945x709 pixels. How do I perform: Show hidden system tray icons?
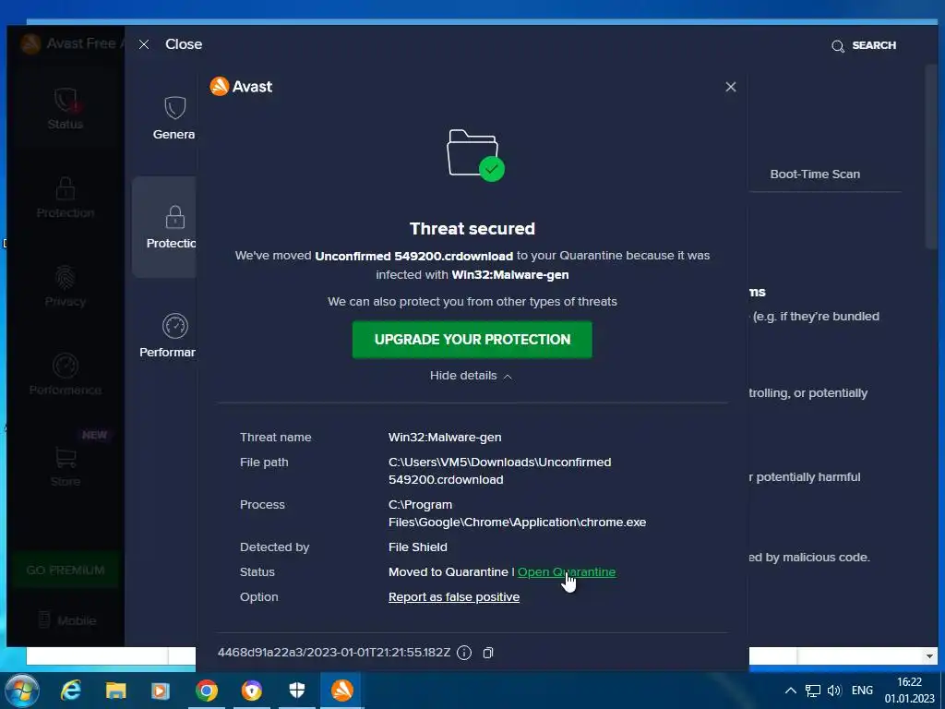[x=791, y=691]
